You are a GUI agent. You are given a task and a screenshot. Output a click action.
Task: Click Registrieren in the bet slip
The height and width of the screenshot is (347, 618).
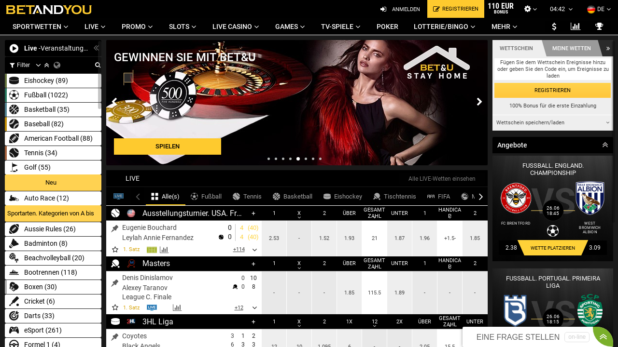coord(552,90)
